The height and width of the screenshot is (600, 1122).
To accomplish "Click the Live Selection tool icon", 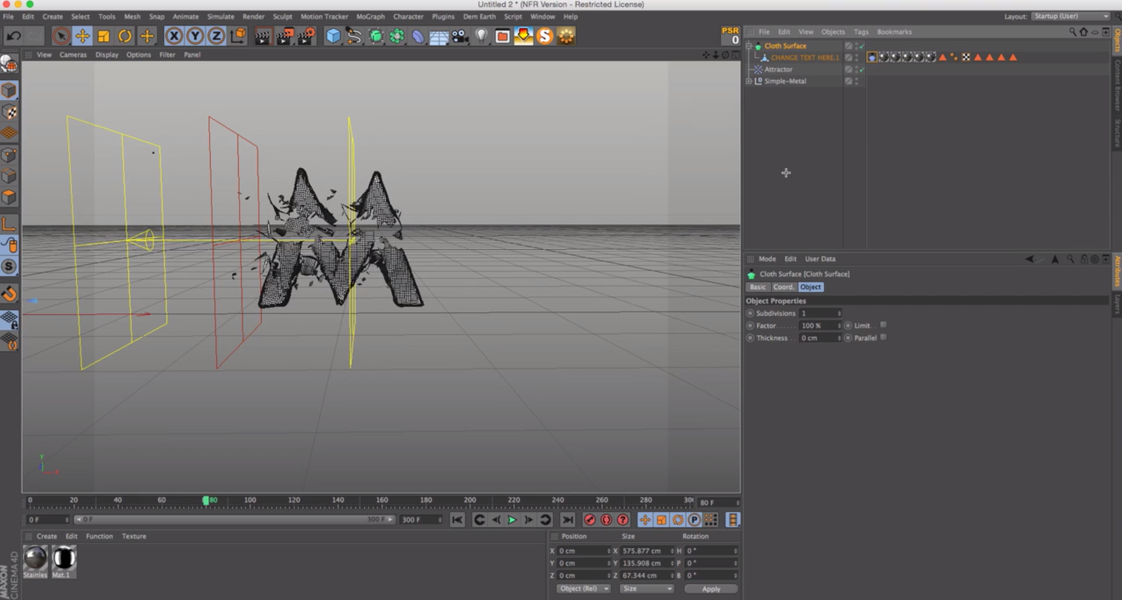I will (61, 36).
